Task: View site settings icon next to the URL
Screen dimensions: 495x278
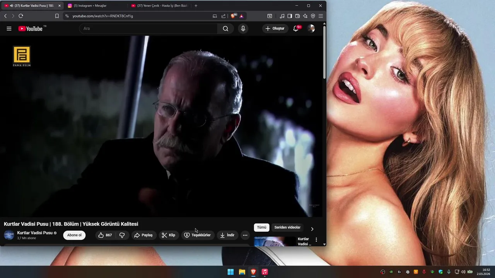Action: click(67, 16)
